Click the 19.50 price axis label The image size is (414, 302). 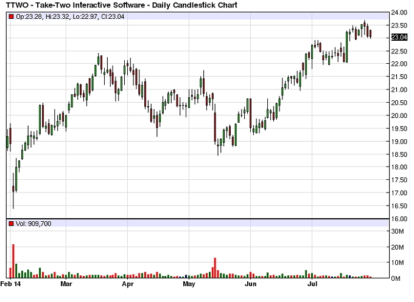point(399,129)
